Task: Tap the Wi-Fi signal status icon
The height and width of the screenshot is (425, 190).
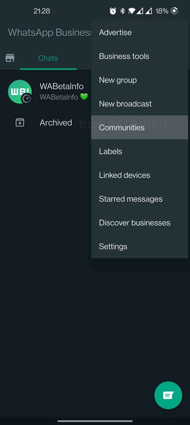Action: click(131, 11)
